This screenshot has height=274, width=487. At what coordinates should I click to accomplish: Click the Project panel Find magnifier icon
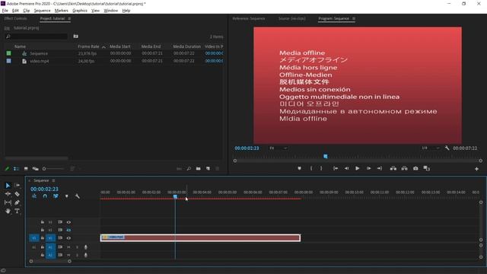(189, 169)
